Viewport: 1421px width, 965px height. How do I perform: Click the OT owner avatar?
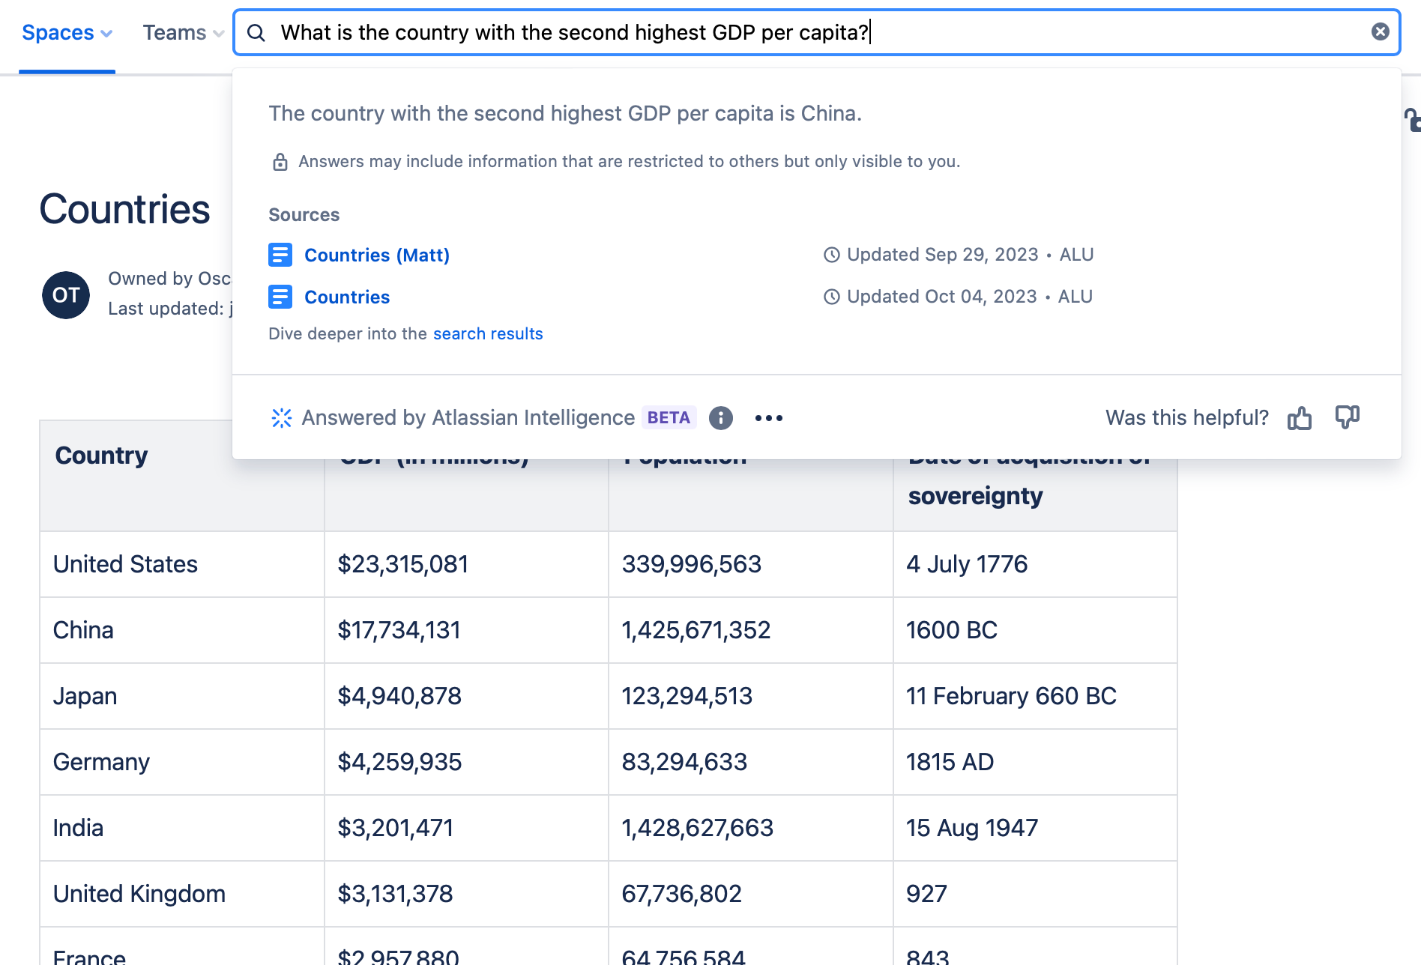click(66, 294)
